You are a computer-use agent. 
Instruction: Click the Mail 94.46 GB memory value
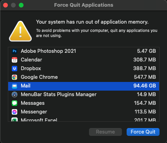click(145, 86)
